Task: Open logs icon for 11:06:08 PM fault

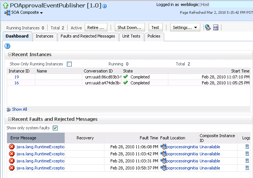Action: 247,147
